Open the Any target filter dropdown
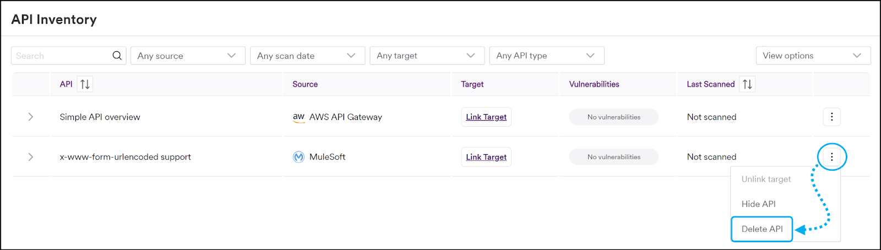The height and width of the screenshot is (250, 881). pos(427,56)
